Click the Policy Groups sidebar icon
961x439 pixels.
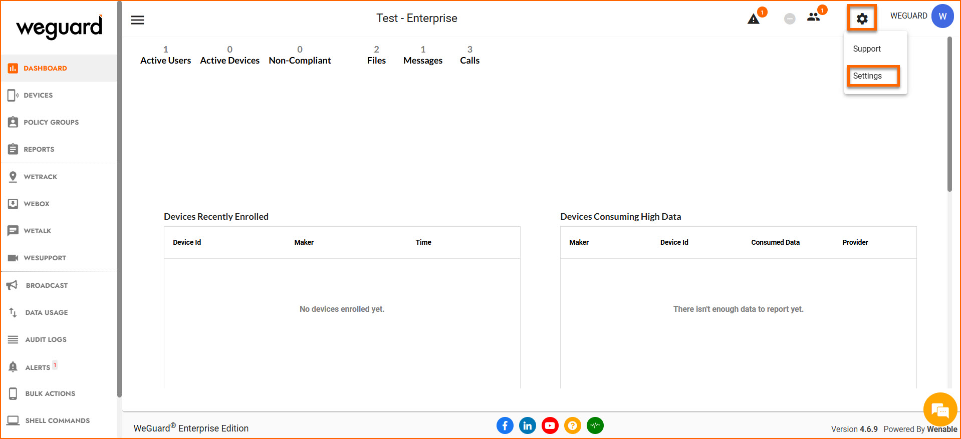point(13,122)
